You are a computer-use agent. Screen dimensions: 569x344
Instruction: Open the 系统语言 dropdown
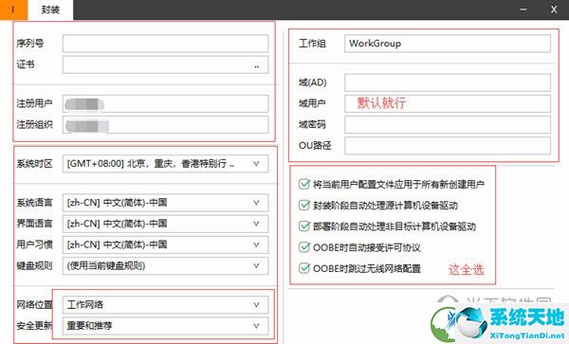coord(165,203)
